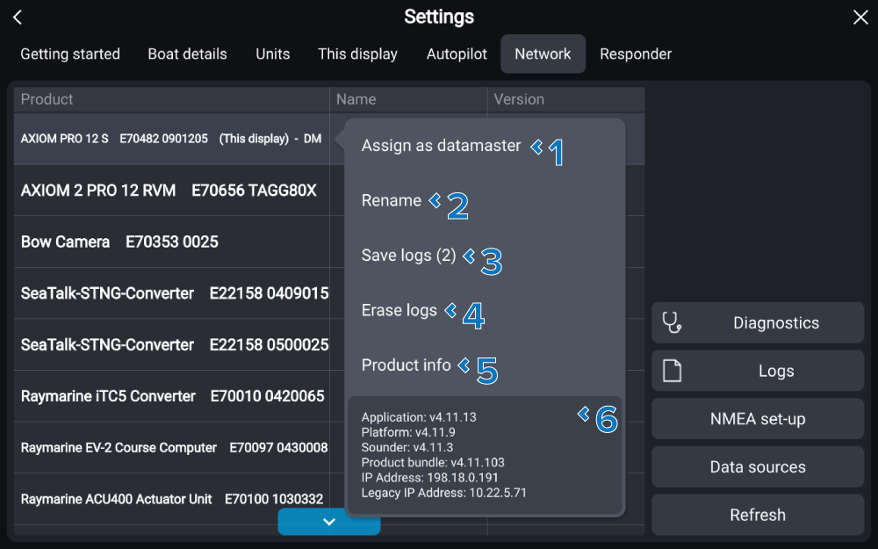This screenshot has height=549, width=878.
Task: Open Product info for this display
Action: (406, 365)
